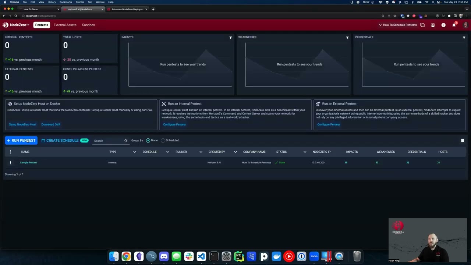Launch PyCharm from the dock
Screen dimensions: 471x265
(239, 256)
